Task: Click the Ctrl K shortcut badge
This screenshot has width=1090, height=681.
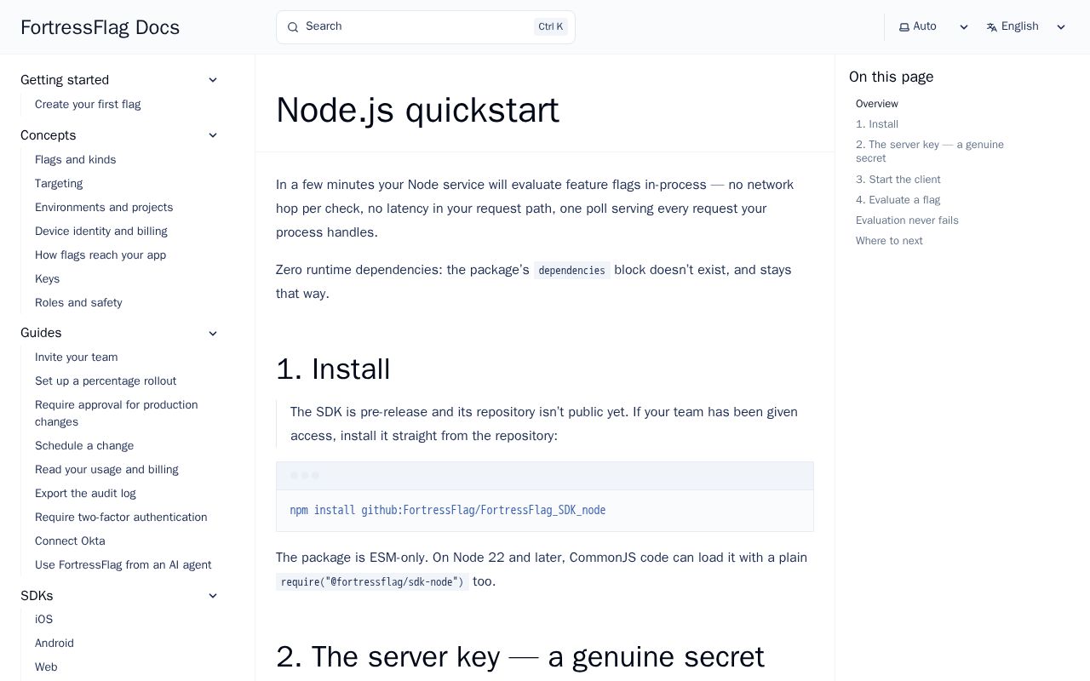Action: click(x=551, y=27)
